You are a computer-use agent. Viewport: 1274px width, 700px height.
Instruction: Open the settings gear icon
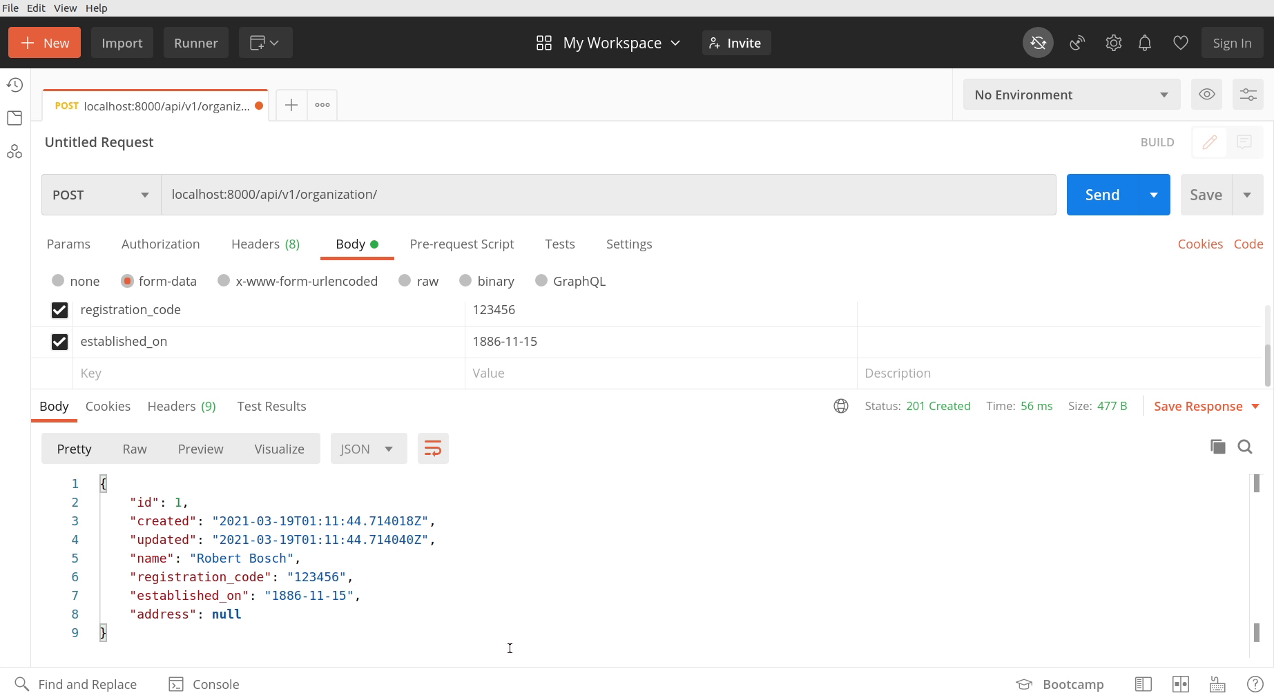1113,43
